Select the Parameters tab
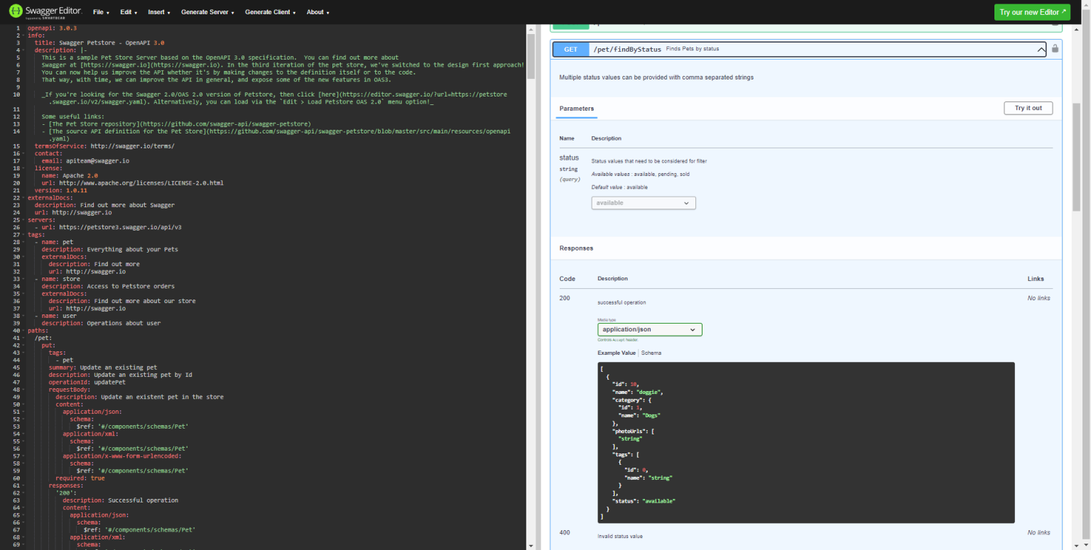The width and height of the screenshot is (1091, 550). (577, 109)
